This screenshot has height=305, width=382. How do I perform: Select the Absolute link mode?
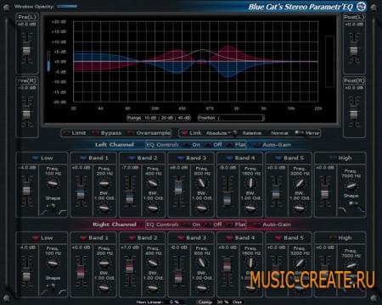click(216, 133)
